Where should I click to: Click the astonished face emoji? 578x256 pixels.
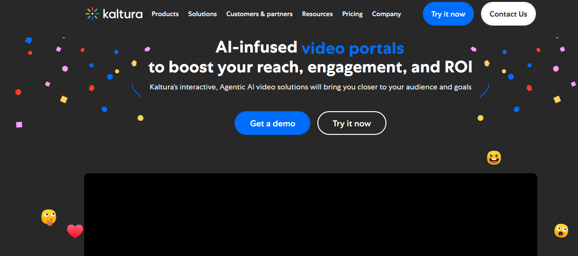[x=561, y=230]
